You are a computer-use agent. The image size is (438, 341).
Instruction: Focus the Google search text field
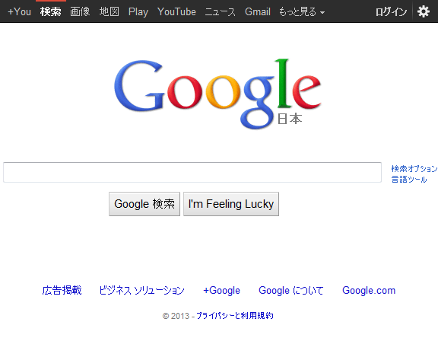pyautogui.click(x=192, y=172)
